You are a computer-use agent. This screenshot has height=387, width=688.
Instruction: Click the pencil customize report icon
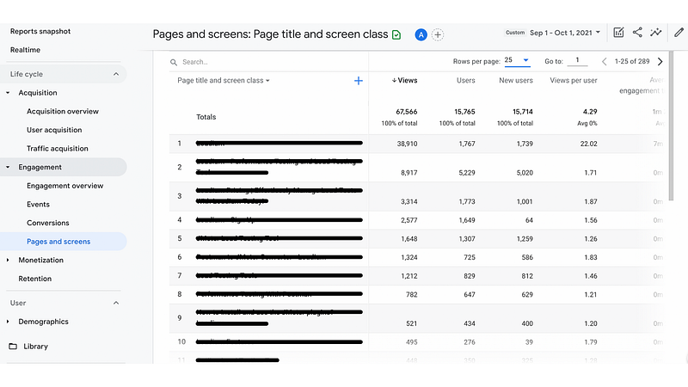pos(679,33)
